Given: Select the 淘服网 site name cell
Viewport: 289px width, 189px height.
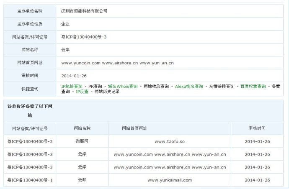Looking at the screenshot, I should (x=82, y=141).
